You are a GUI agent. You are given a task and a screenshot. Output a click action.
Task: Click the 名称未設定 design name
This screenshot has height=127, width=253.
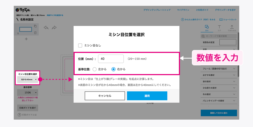click(x=27, y=20)
